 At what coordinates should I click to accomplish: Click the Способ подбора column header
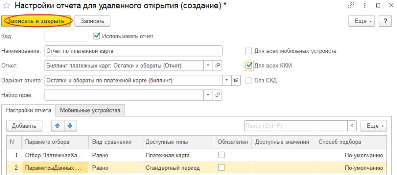[351, 142]
